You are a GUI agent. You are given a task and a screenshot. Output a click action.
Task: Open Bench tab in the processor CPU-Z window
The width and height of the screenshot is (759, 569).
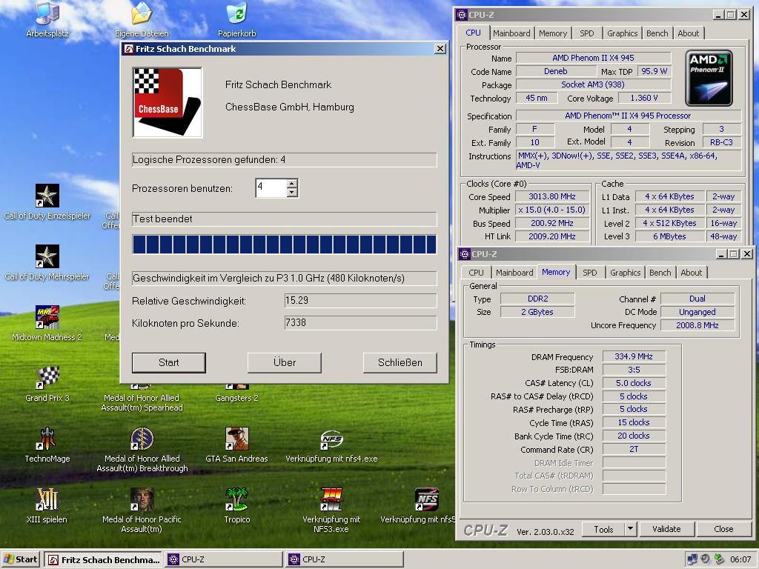[657, 33]
